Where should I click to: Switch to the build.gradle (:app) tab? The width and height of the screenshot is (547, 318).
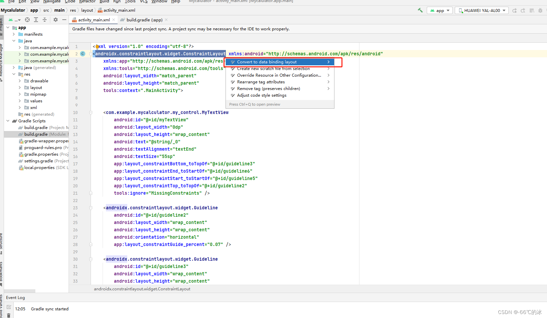point(143,20)
